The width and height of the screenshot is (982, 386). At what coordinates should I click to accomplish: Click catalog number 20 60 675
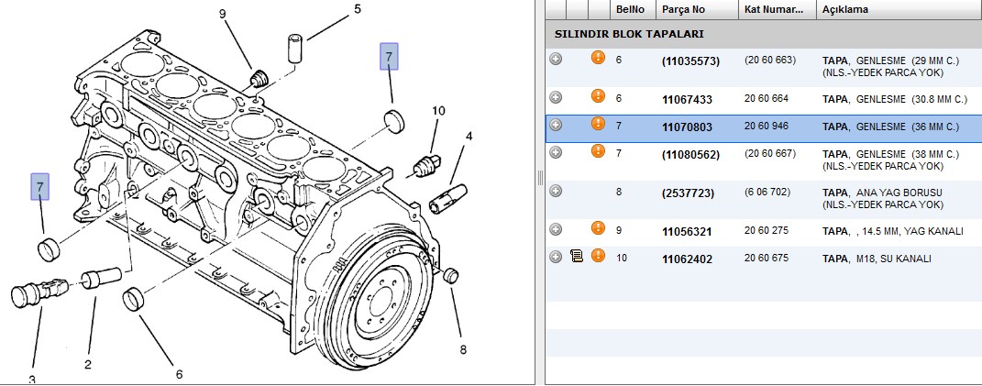click(766, 258)
